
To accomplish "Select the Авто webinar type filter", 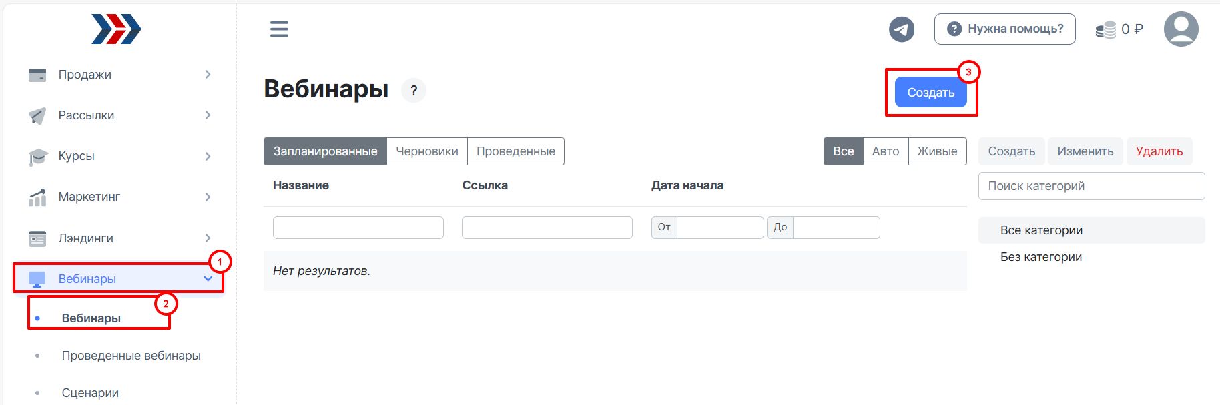I will (x=886, y=151).
